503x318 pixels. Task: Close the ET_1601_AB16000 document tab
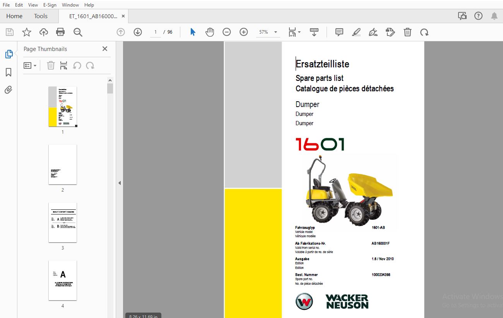[123, 16]
